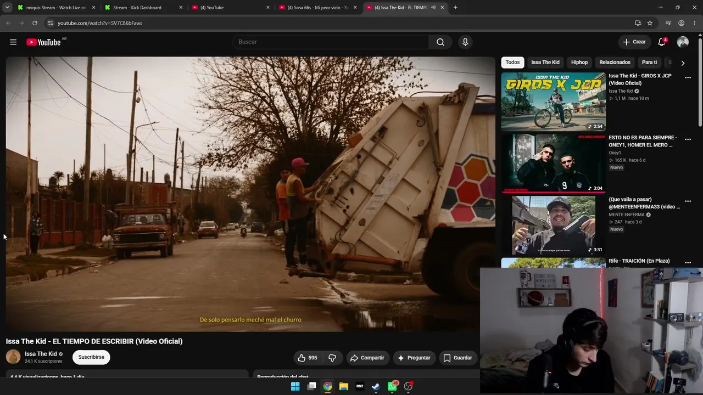Click the address bar URL
This screenshot has width=703, height=395.
click(x=100, y=23)
